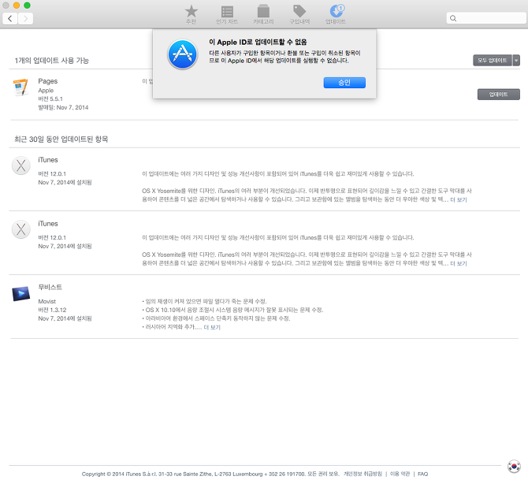Go forward with the right arrow button
This screenshot has height=480, width=528.
click(25, 19)
